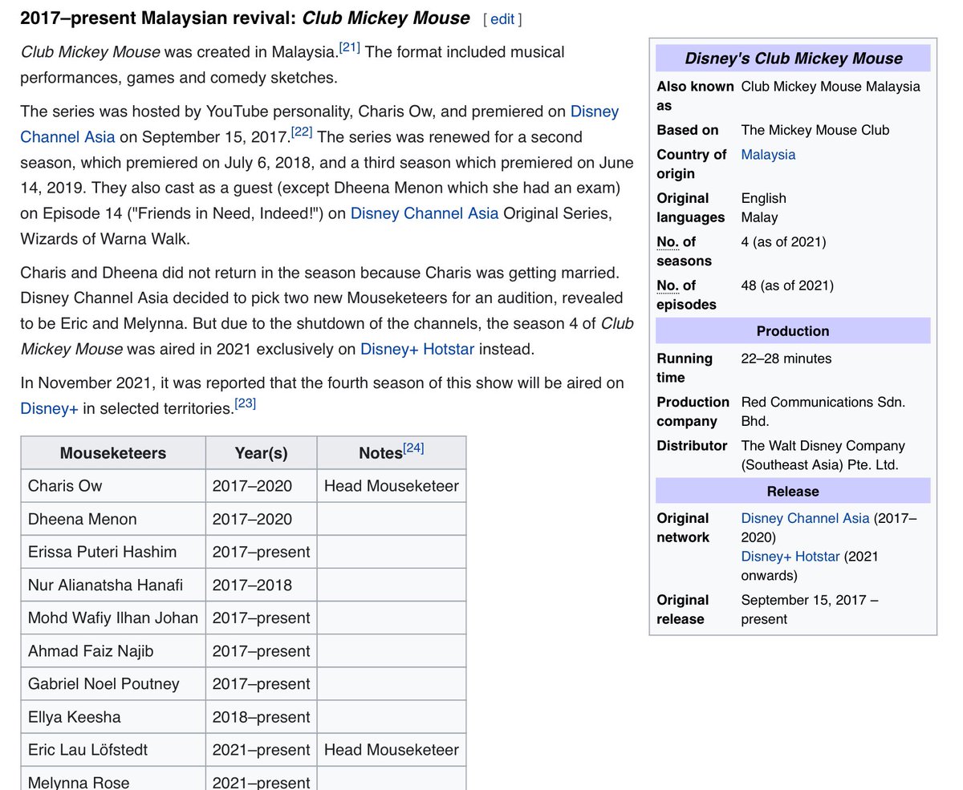Viewport: 963px width, 790px height.
Task: Open citation [24] in Notes header
Action: coord(413,448)
